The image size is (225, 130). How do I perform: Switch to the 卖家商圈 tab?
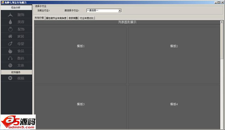[73, 18]
